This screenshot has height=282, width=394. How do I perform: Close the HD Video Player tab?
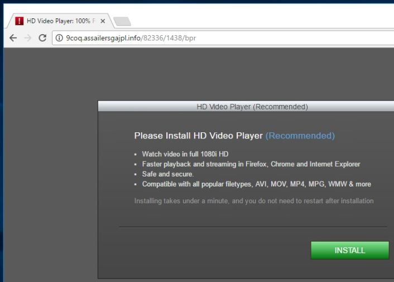point(103,21)
